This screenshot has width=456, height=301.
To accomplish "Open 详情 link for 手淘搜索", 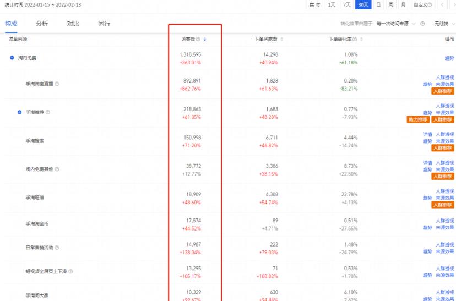I will click(x=427, y=134).
